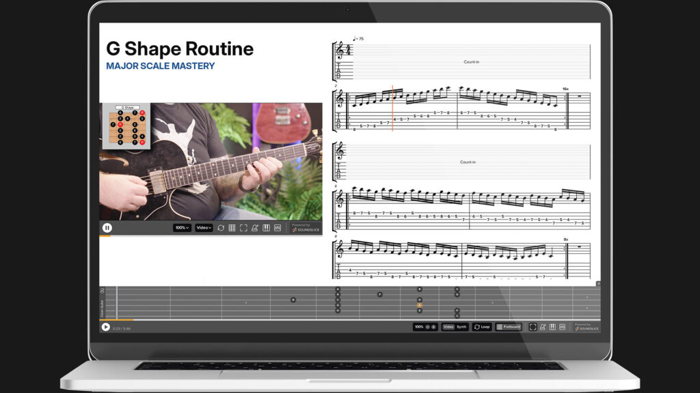Expand the Video source dropdown
The height and width of the screenshot is (393, 700).
[204, 228]
